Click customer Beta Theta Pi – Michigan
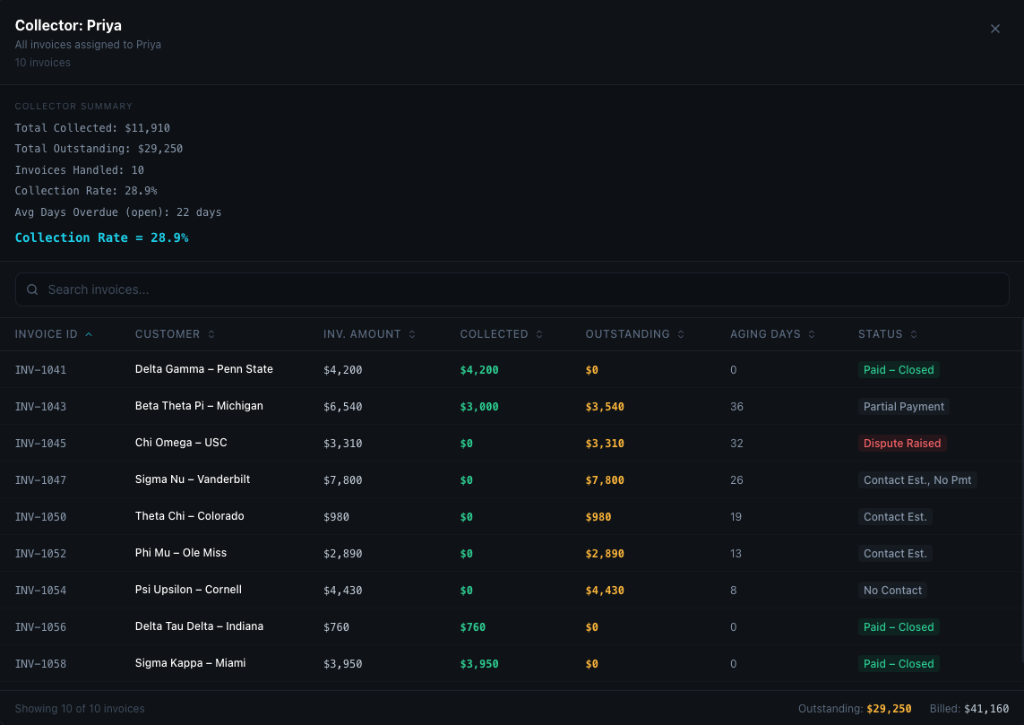 199,406
